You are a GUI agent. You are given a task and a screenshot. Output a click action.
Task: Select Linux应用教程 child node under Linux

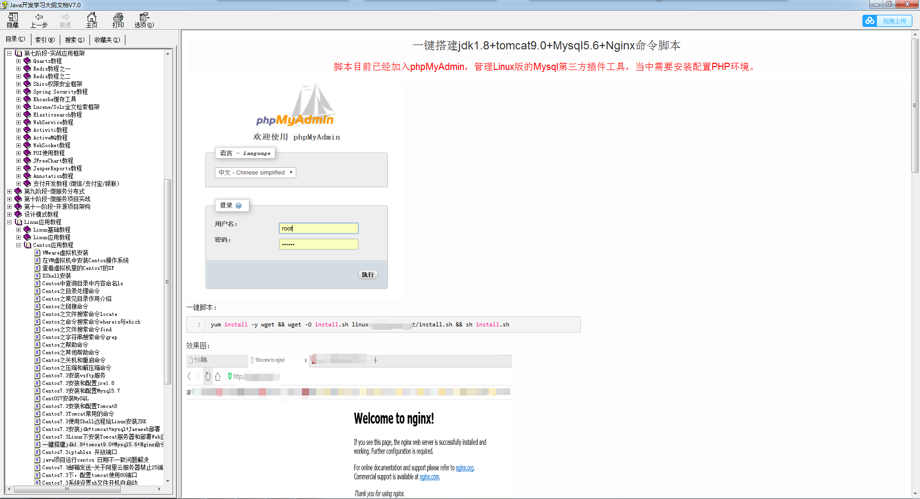52,237
